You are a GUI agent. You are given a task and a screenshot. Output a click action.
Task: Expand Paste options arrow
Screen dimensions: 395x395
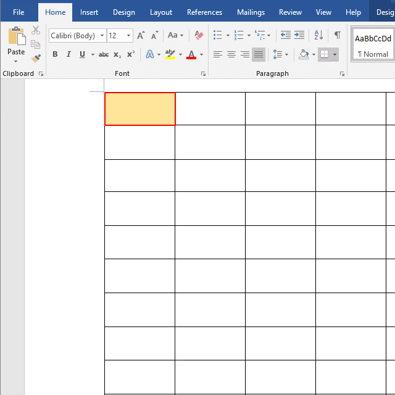16,61
